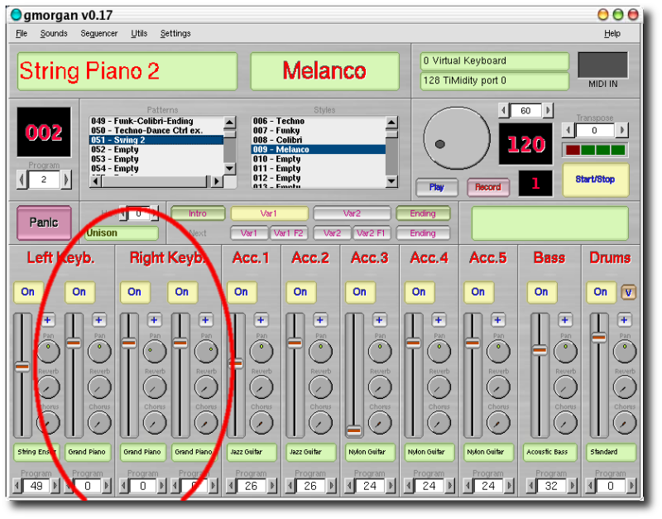The image size is (662, 519).
Task: Click the 0 Virtual Keyboard MIDI input field
Action: click(494, 61)
